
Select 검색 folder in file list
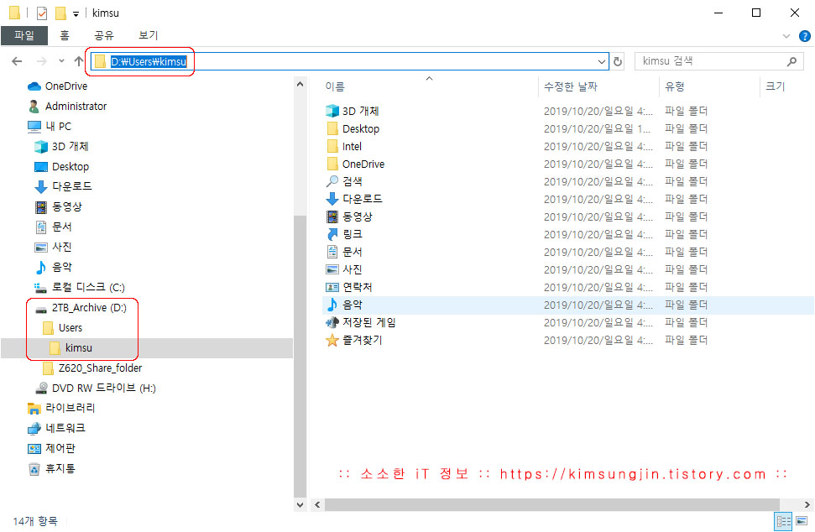344,182
